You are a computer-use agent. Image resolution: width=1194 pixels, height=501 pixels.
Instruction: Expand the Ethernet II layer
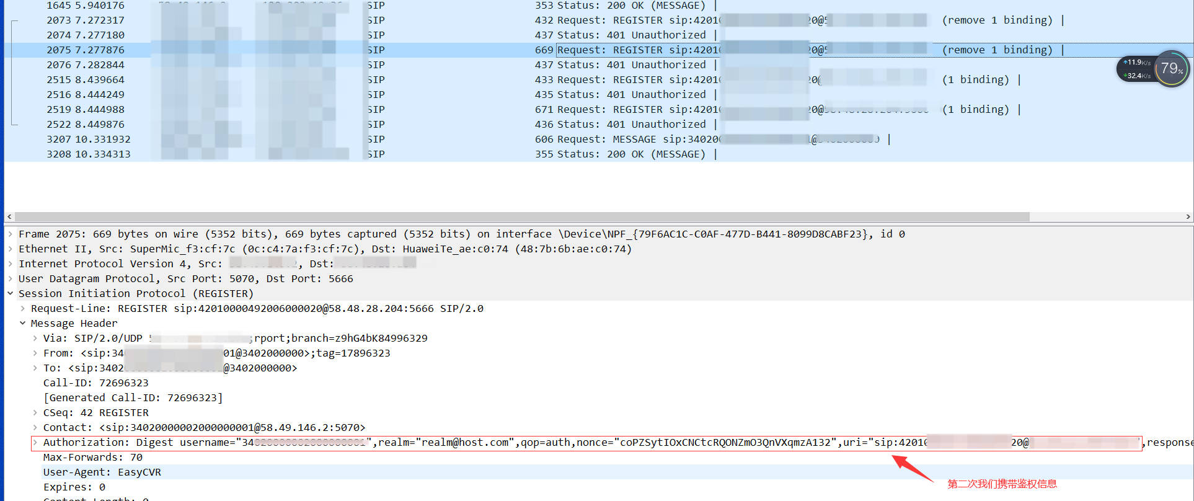coord(11,249)
